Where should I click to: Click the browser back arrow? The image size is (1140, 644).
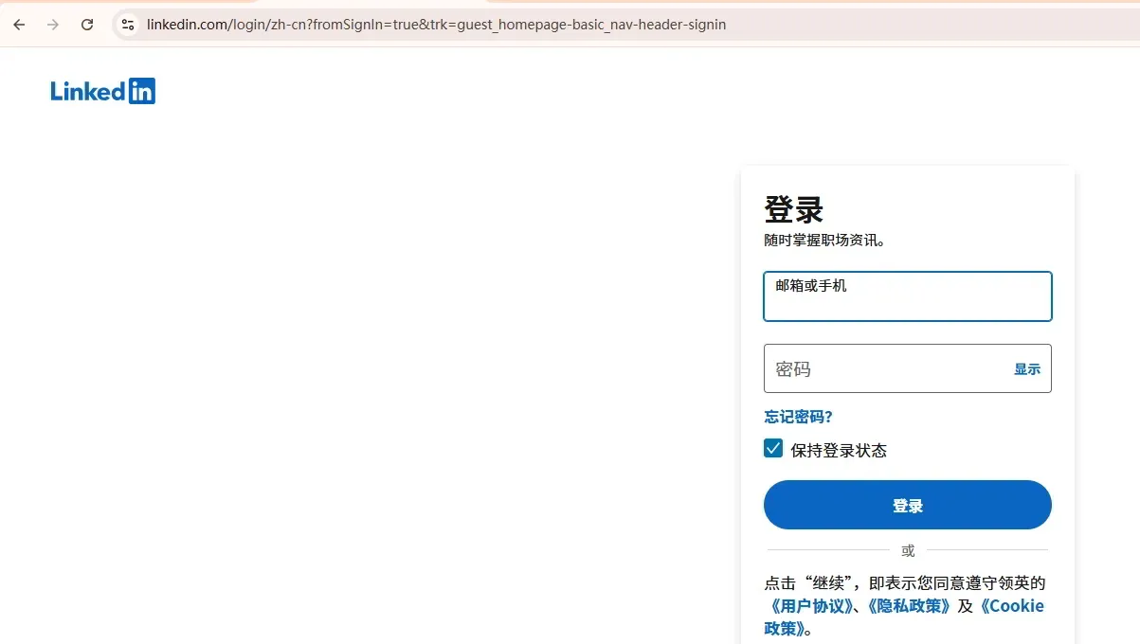click(x=19, y=25)
